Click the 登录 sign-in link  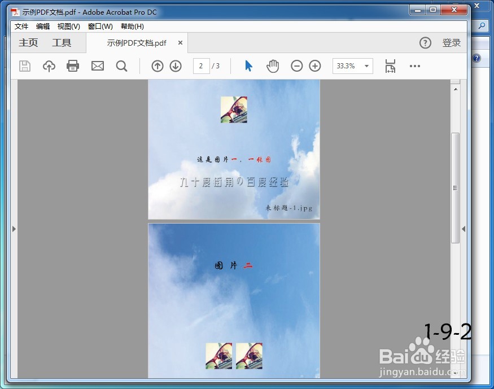tap(452, 42)
